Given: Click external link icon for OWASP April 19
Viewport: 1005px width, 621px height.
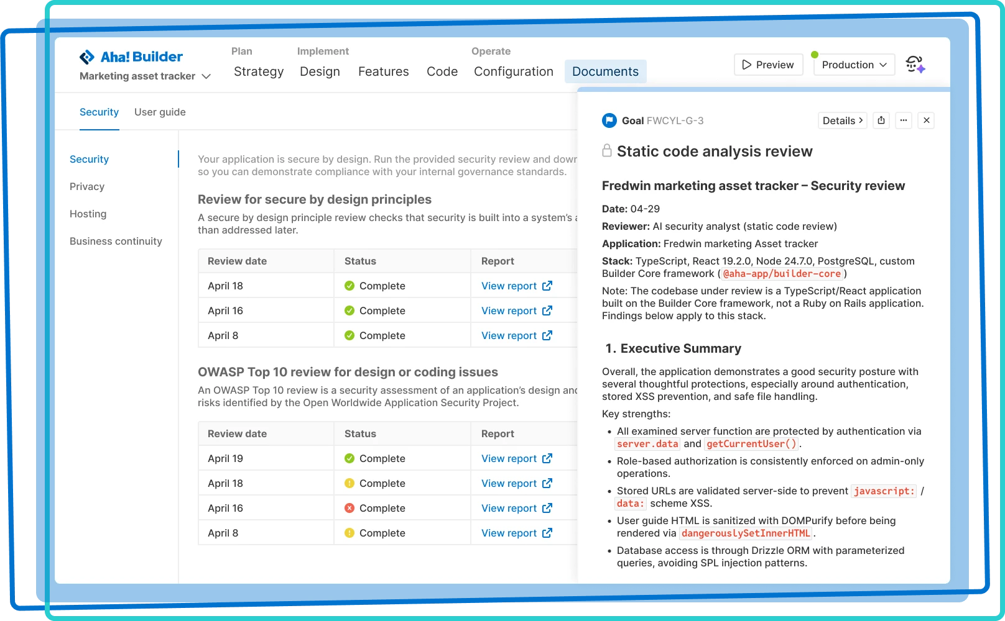Looking at the screenshot, I should (547, 458).
